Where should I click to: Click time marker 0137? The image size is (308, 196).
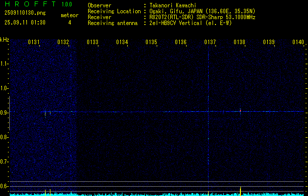[x=210, y=42]
